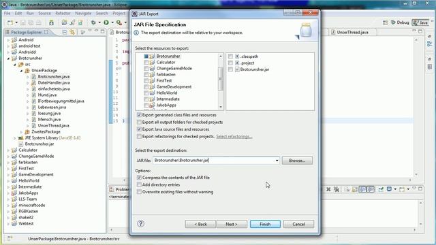Click the Open Perspective icon
The height and width of the screenshot is (245, 436).
[x=385, y=22]
